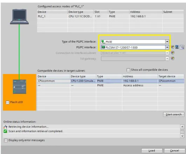Click PN/IE type cell in CPUcommon row
This screenshot has height=154, width=186.
click(109, 81)
